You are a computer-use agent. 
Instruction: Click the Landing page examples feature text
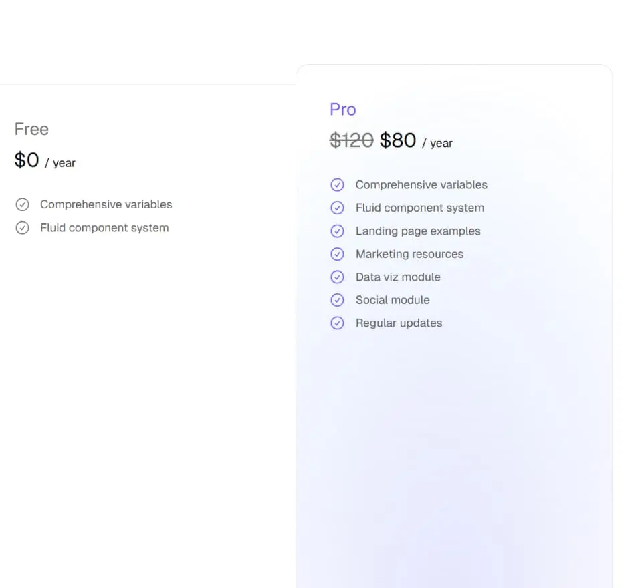(x=418, y=231)
